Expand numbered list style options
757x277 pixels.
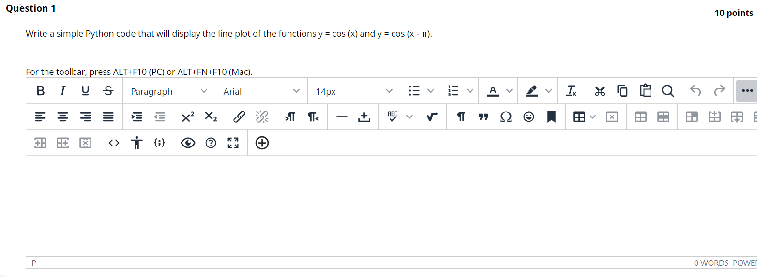tap(469, 91)
